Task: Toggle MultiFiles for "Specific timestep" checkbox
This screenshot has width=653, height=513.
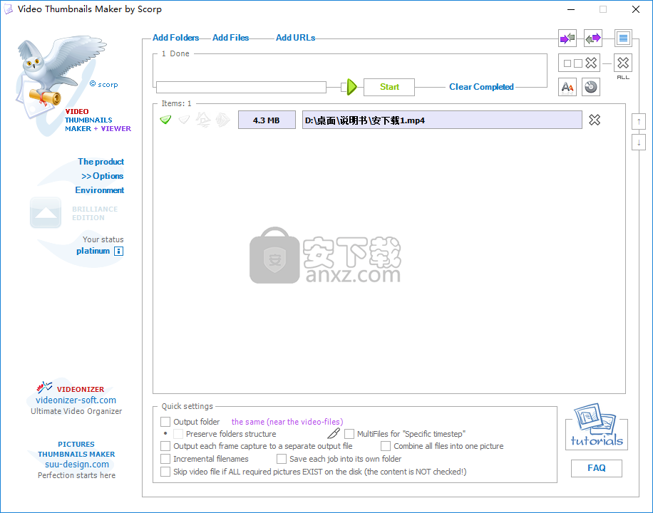Action: click(x=349, y=434)
